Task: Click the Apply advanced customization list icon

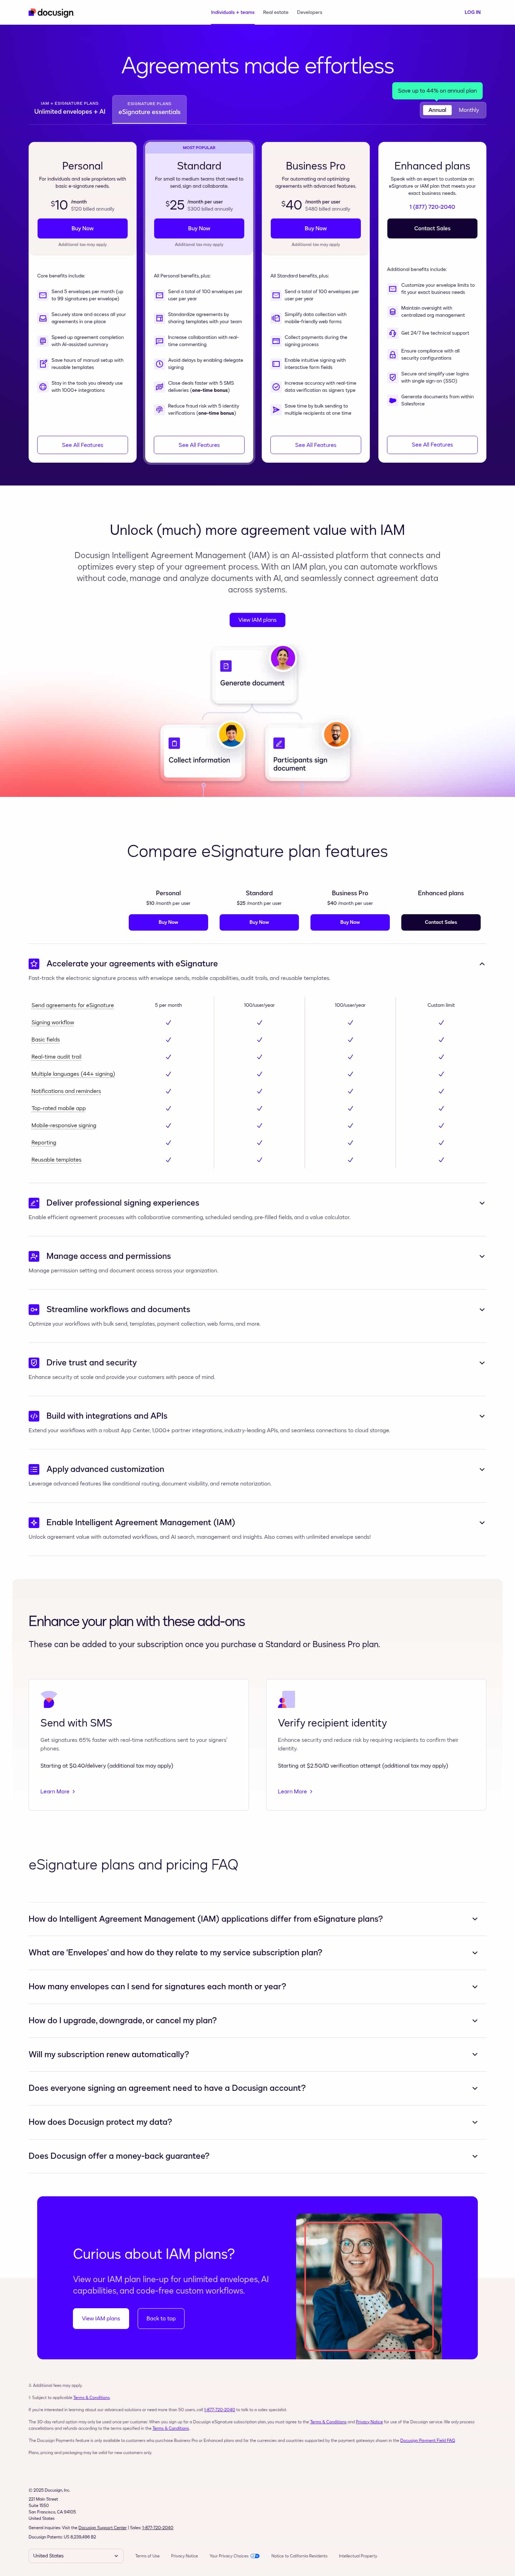Action: (34, 1469)
